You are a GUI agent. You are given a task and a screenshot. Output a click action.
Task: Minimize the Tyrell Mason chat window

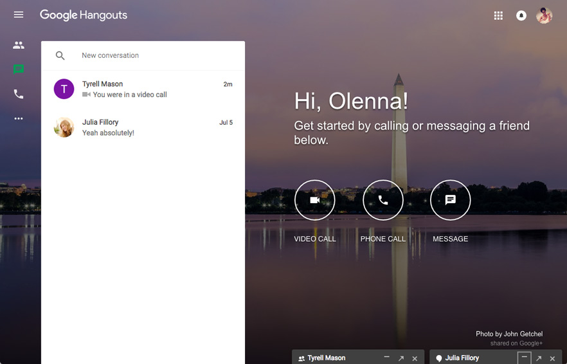tap(386, 358)
